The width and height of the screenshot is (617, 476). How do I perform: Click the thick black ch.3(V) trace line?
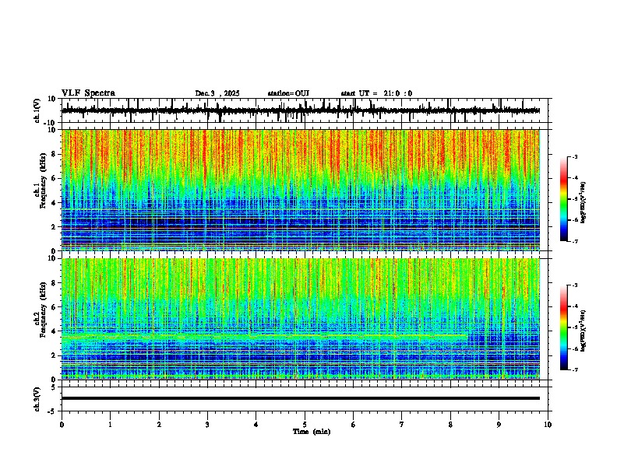point(301,398)
